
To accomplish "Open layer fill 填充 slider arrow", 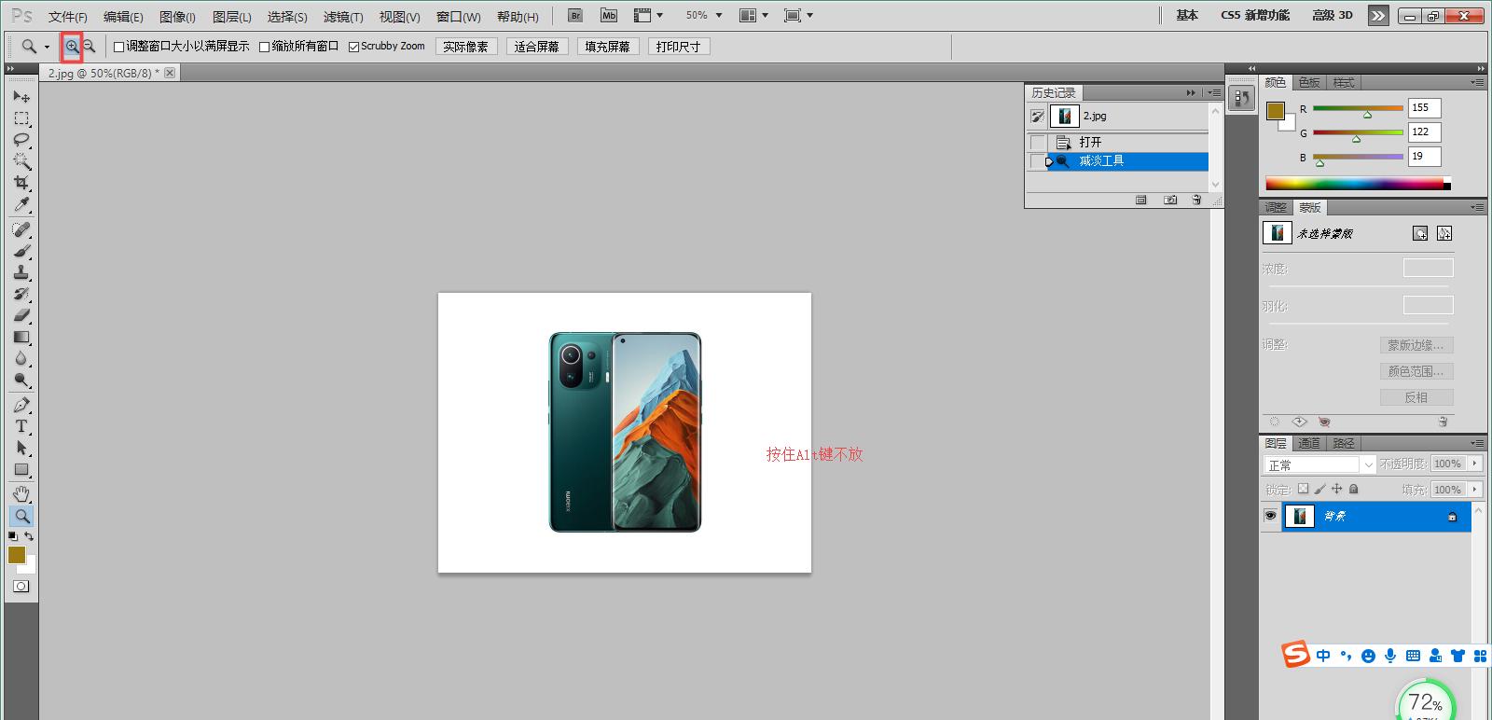I will pyautogui.click(x=1475, y=489).
